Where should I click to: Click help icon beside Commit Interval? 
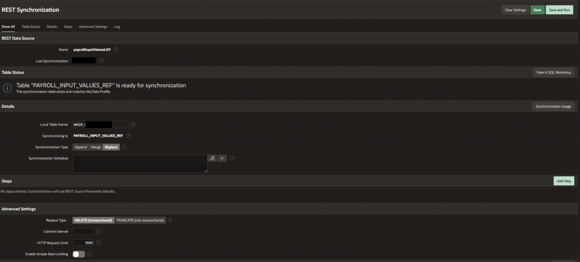click(99, 231)
